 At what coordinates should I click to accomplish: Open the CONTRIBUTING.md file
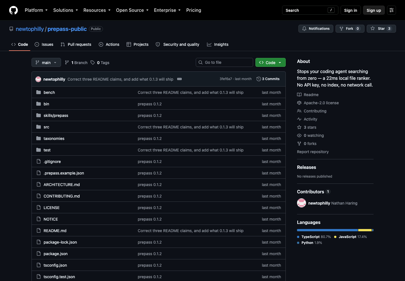(x=62, y=196)
